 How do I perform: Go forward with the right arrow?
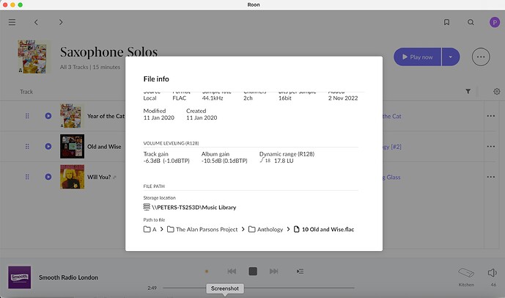[61, 22]
